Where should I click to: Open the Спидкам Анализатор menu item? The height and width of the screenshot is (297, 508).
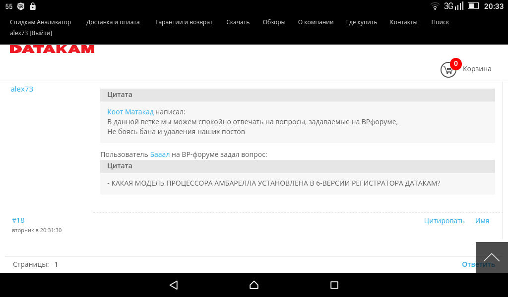[41, 22]
